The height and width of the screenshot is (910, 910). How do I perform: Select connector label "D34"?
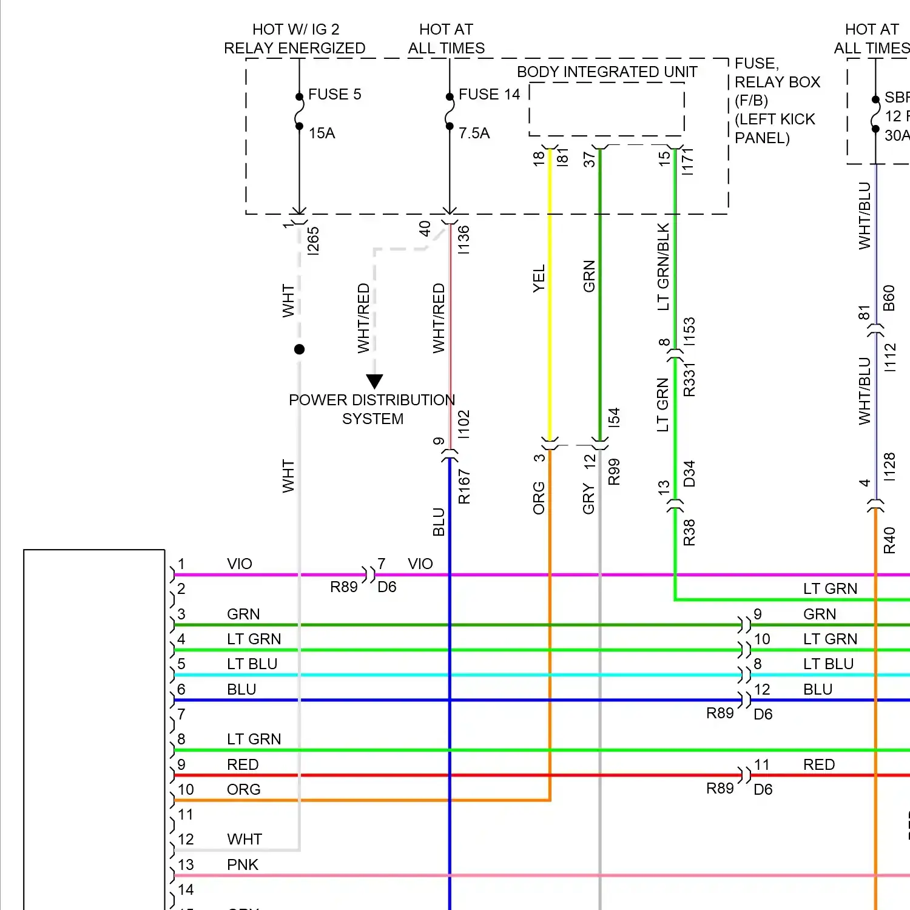click(689, 474)
